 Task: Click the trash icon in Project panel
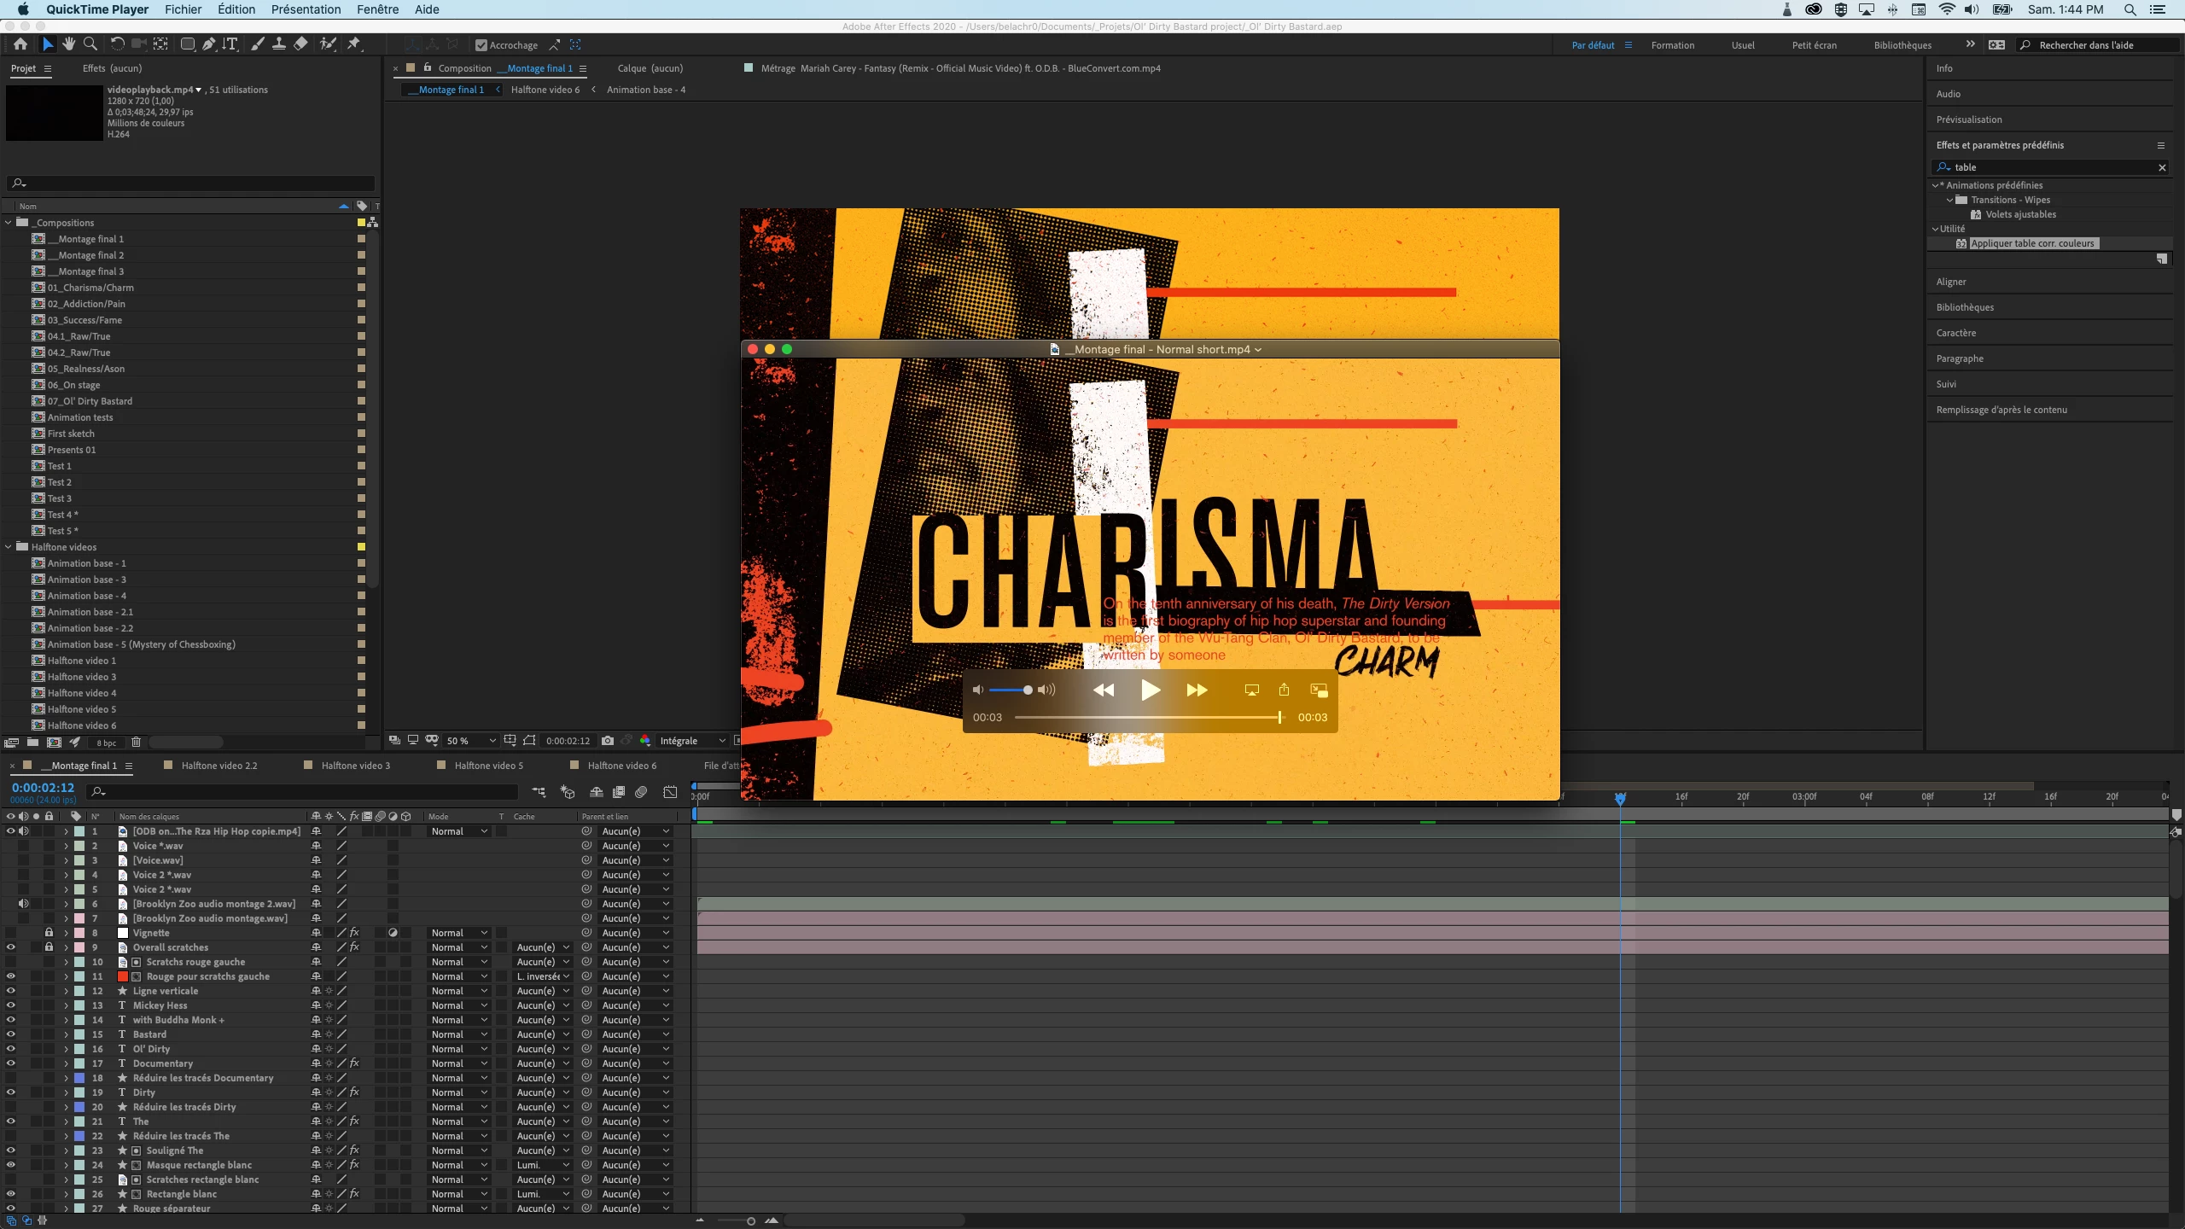[136, 743]
